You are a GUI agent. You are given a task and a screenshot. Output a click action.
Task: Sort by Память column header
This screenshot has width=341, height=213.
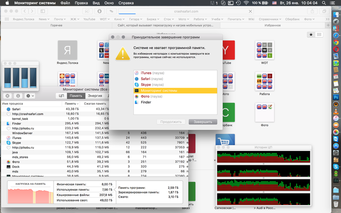(x=72, y=104)
